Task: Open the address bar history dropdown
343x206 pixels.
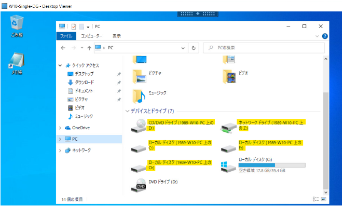Action: coord(183,48)
